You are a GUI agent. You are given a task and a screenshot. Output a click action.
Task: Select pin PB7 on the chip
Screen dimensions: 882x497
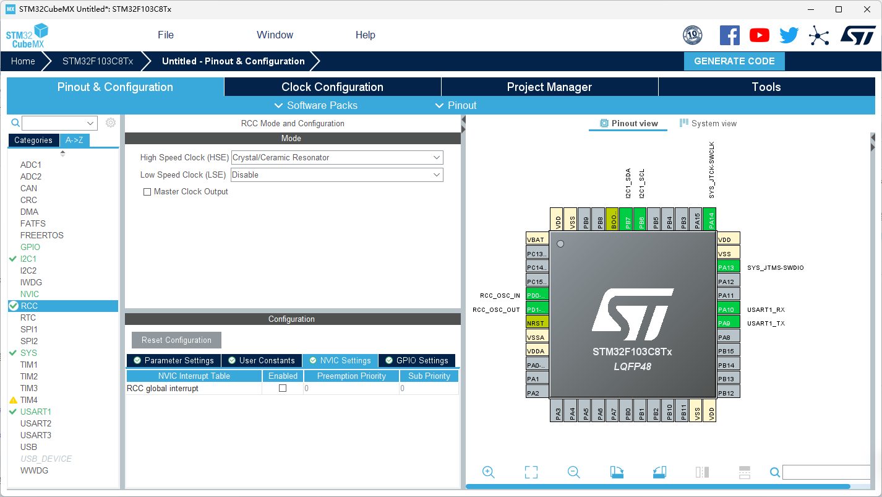pos(626,219)
